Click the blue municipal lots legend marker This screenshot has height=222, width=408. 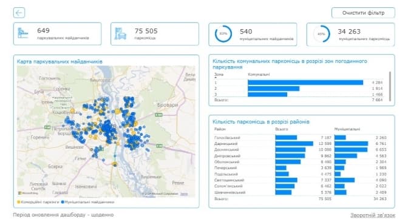coord(63,202)
